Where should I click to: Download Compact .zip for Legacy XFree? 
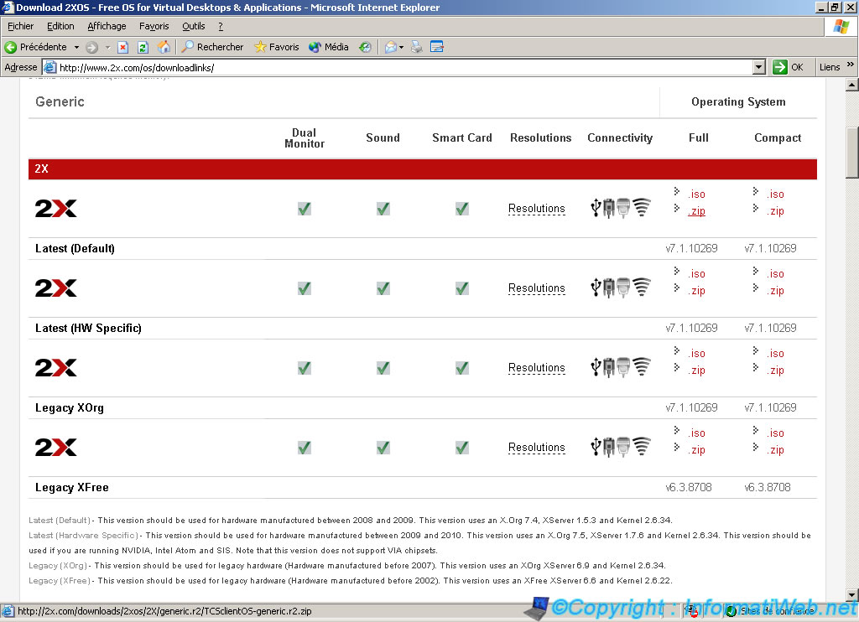[x=776, y=450]
